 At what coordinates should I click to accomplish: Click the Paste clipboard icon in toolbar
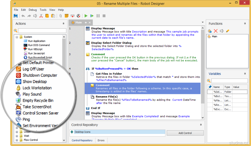(53, 16)
